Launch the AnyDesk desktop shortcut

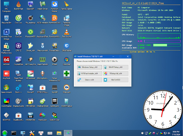point(6,74)
